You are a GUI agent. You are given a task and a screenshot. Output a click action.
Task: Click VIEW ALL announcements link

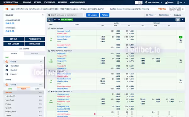162,9
